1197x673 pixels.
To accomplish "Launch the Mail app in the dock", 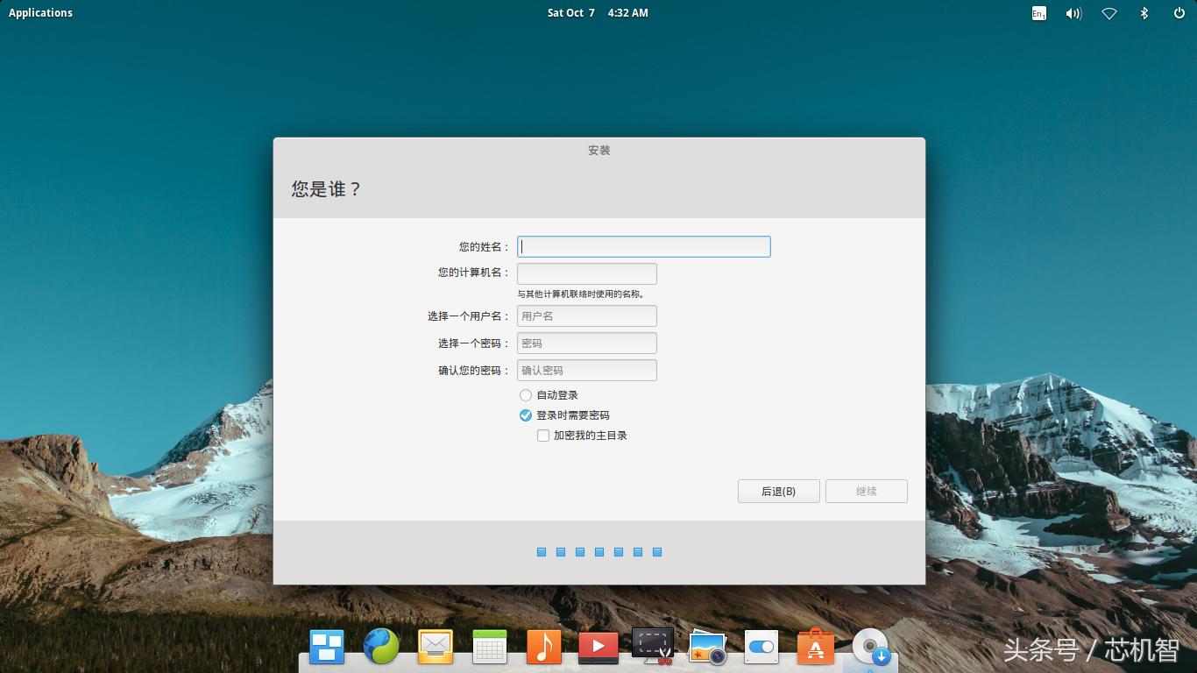I will click(435, 647).
